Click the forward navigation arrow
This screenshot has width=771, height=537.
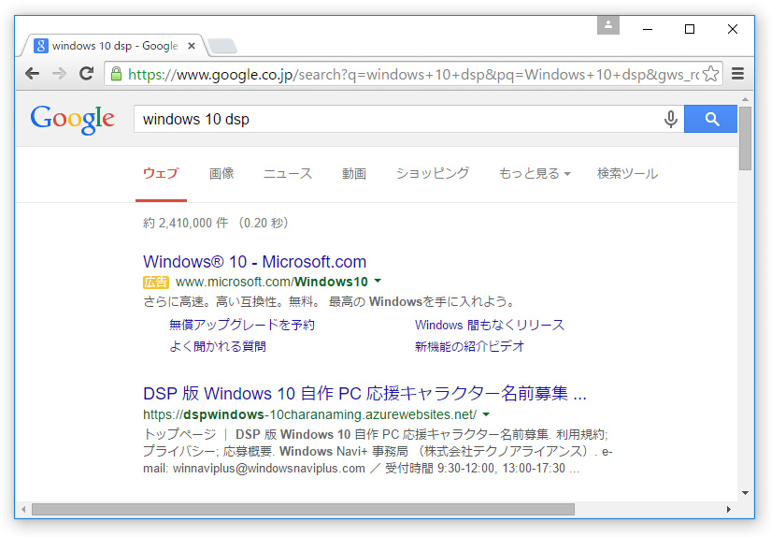pyautogui.click(x=60, y=74)
